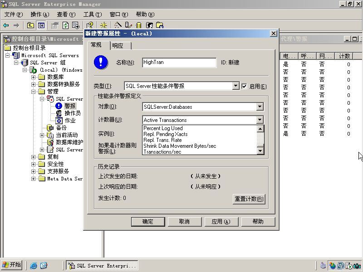Click the SQL Server Enterpri... taskbar button
This screenshot has width=363, height=272.
(102, 266)
